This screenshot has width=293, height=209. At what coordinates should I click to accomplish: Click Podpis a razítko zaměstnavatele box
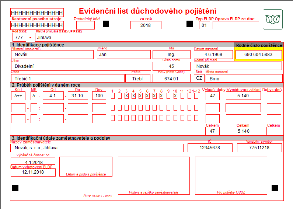coord(154,176)
